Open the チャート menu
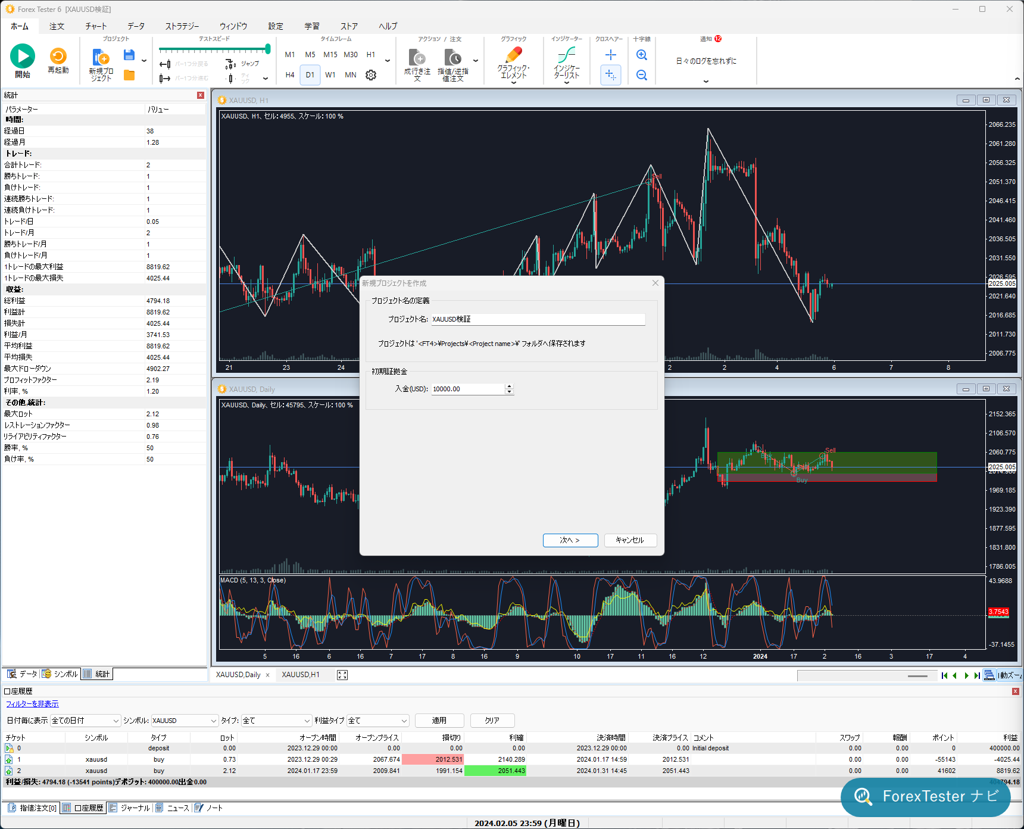 point(96,26)
